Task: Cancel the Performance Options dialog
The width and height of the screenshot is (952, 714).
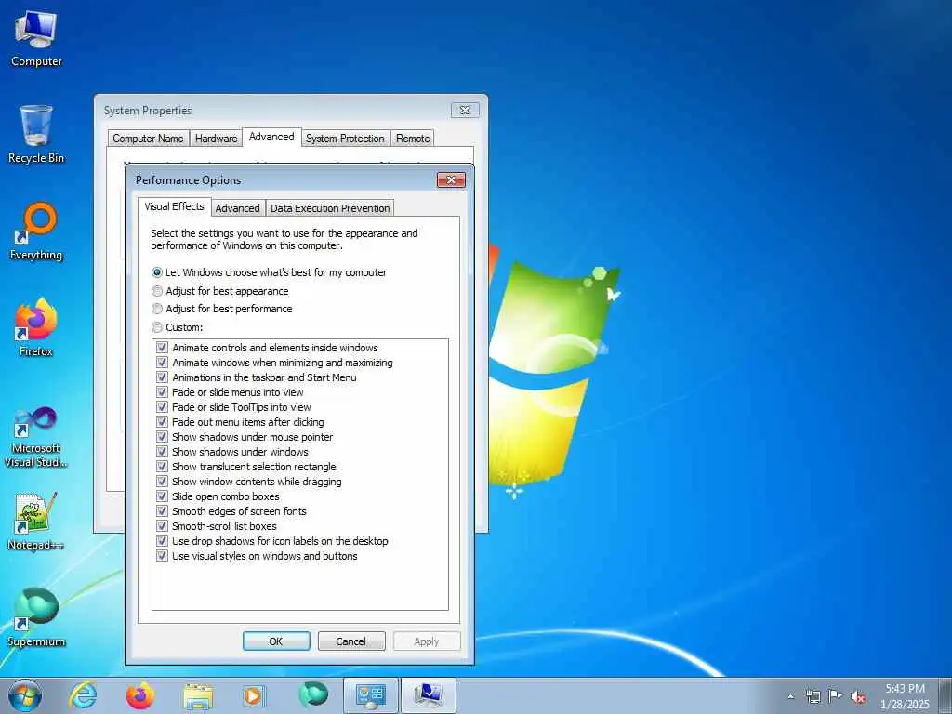Action: click(x=350, y=641)
